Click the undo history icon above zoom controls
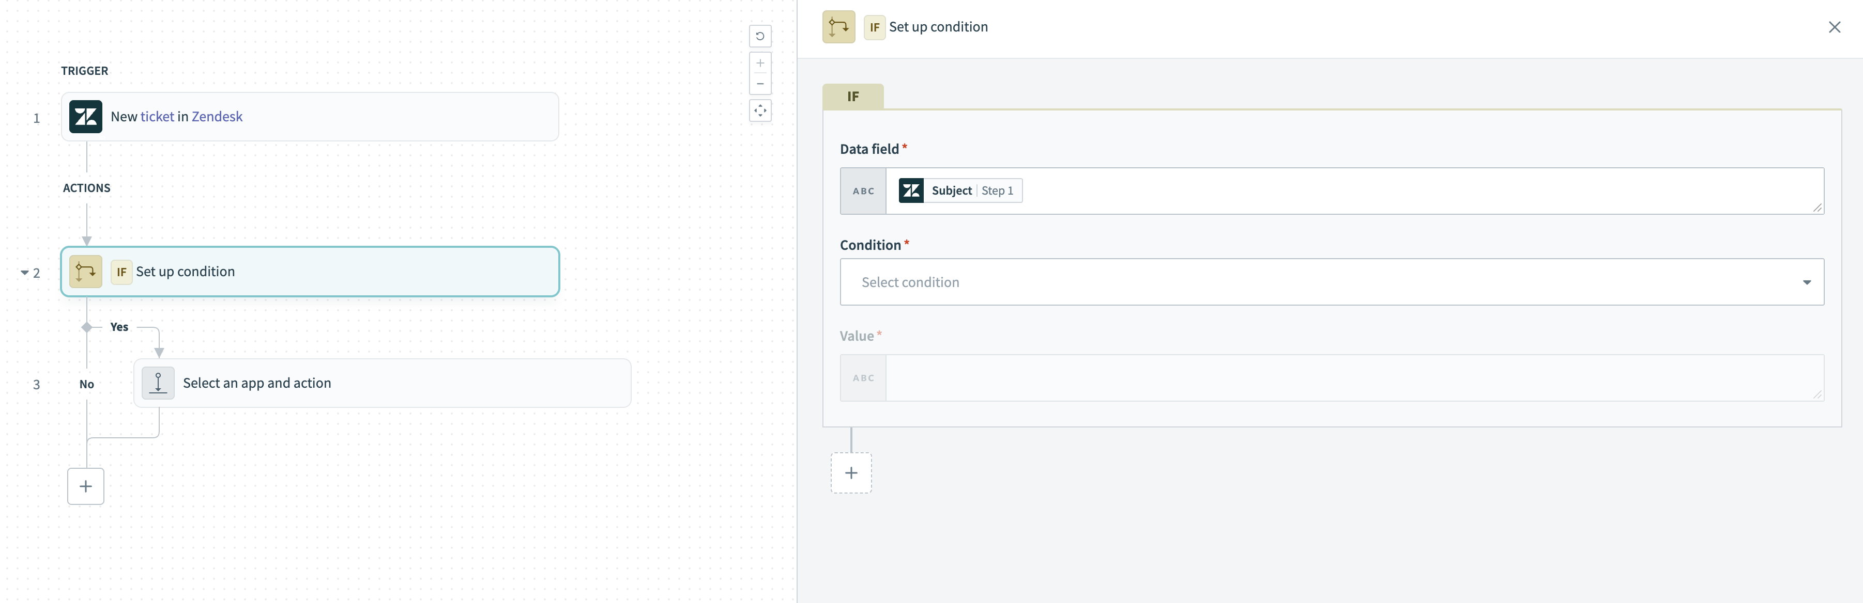 click(x=760, y=36)
